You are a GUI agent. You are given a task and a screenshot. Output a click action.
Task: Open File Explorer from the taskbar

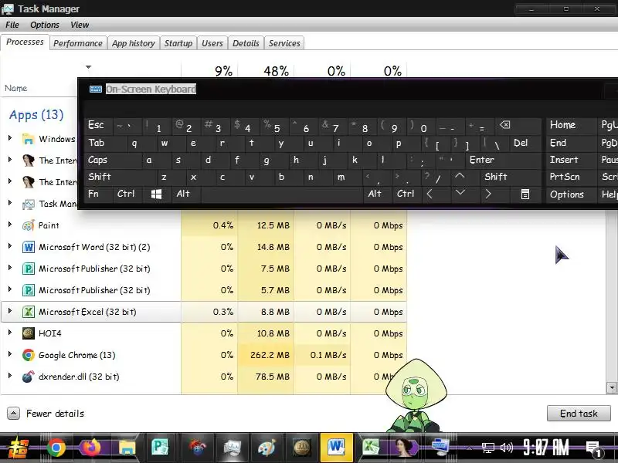click(127, 448)
